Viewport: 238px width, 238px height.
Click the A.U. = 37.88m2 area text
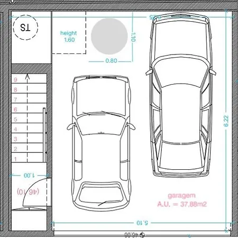point(182,204)
